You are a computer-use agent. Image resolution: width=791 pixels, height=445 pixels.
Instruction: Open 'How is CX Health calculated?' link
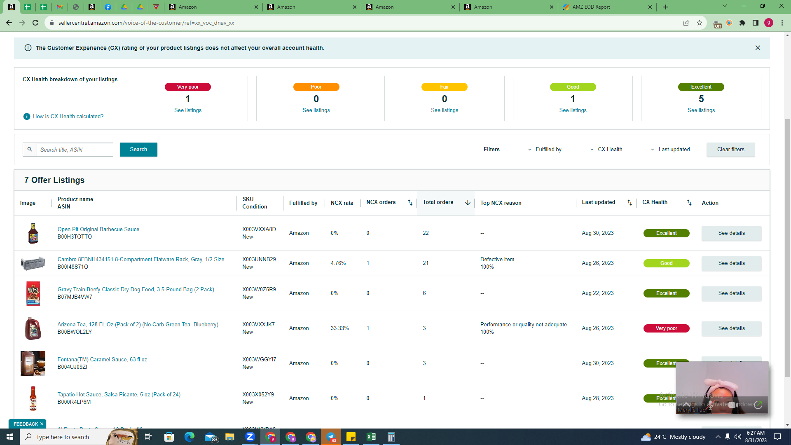68,117
